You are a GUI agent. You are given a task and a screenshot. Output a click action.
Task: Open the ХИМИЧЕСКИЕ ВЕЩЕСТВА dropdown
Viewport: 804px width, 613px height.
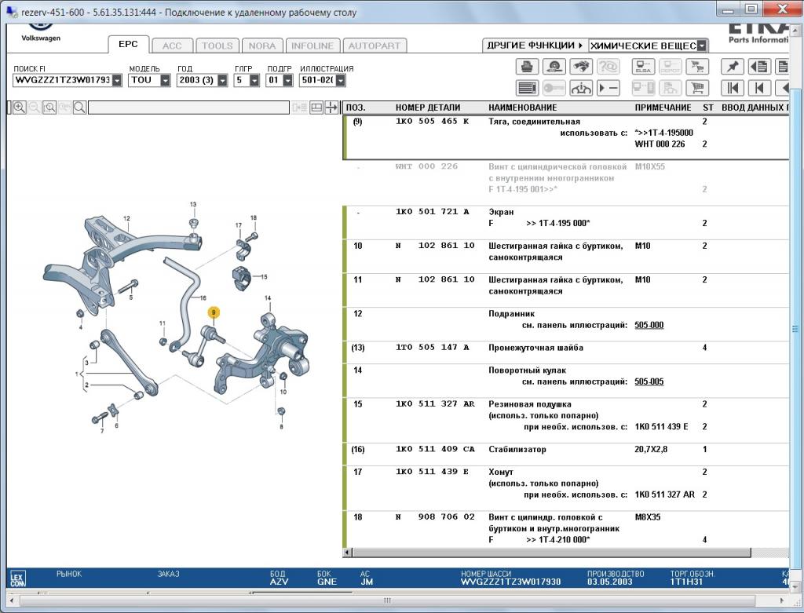click(702, 46)
